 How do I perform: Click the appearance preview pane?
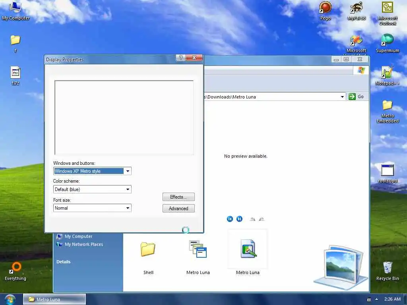[x=124, y=118]
